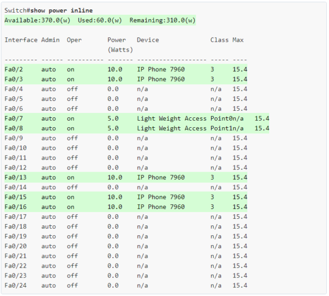Click the Device column header
The height and width of the screenshot is (296, 329).
pyautogui.click(x=148, y=40)
